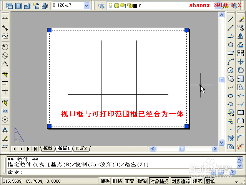The width and height of the screenshot is (246, 185).
Task: Toggle 栅格 grid display
Action: 117,181
